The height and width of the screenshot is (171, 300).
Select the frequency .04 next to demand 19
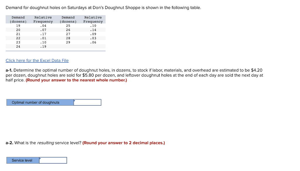[x=43, y=25]
